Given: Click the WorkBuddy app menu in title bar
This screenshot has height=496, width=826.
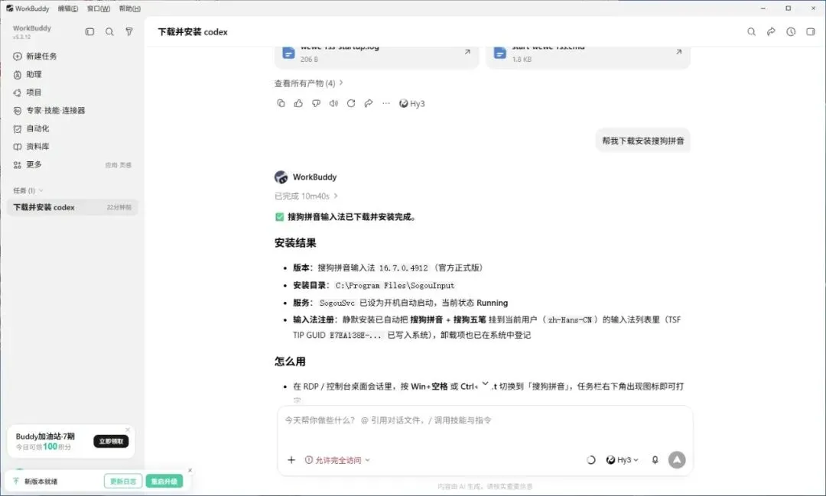Looking at the screenshot, I should tap(28, 8).
